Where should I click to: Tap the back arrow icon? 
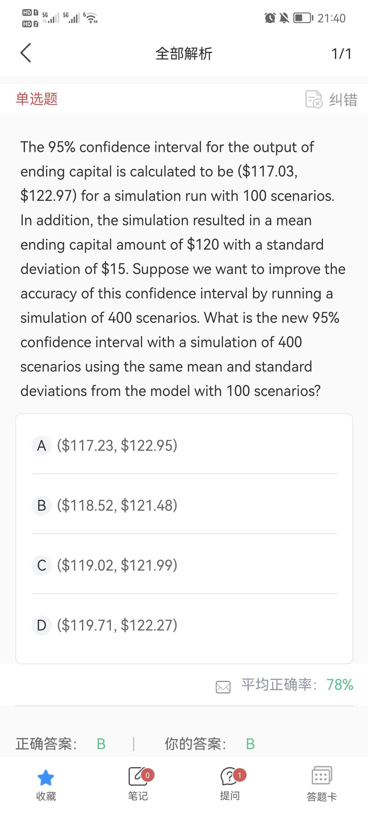[26, 53]
